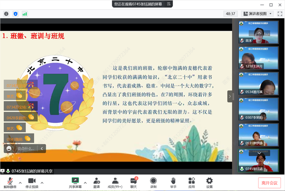
Task: Open the meeting info icon
Action: click(x=6, y=14)
